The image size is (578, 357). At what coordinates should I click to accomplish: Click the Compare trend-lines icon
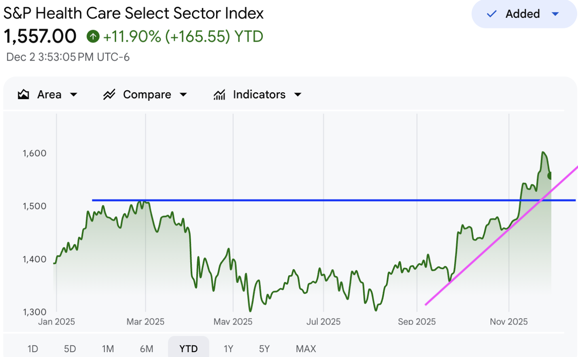[109, 95]
